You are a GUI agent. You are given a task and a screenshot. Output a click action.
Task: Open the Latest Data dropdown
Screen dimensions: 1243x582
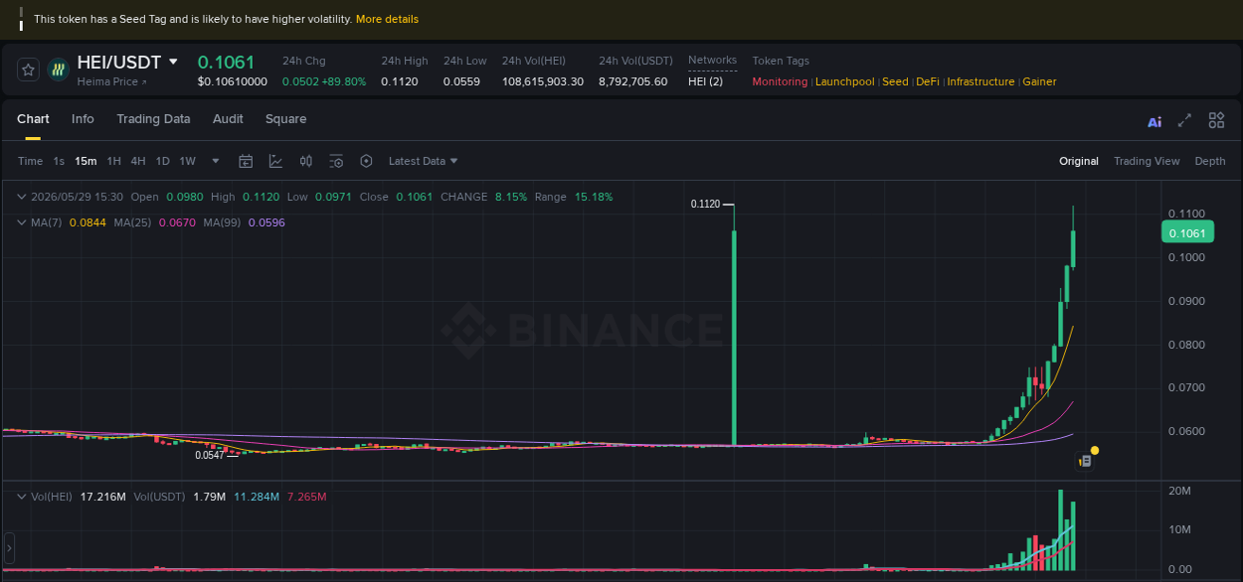click(424, 161)
